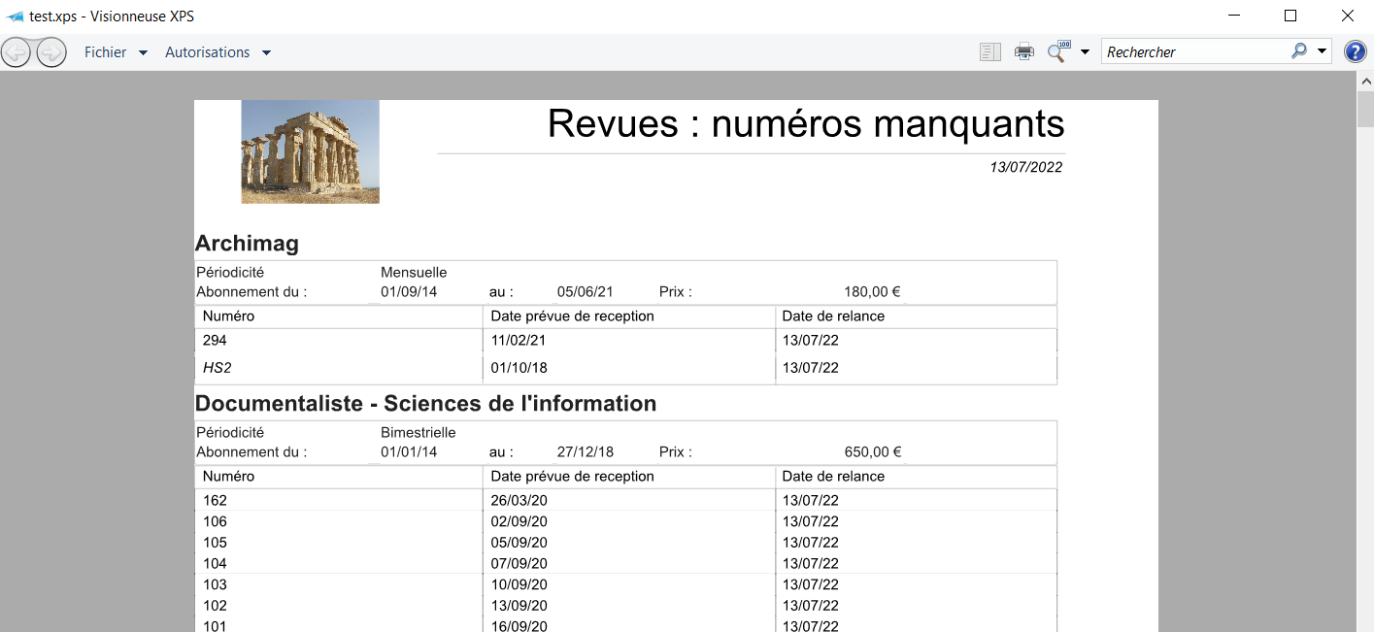Open the Autorisations menu

point(218,52)
